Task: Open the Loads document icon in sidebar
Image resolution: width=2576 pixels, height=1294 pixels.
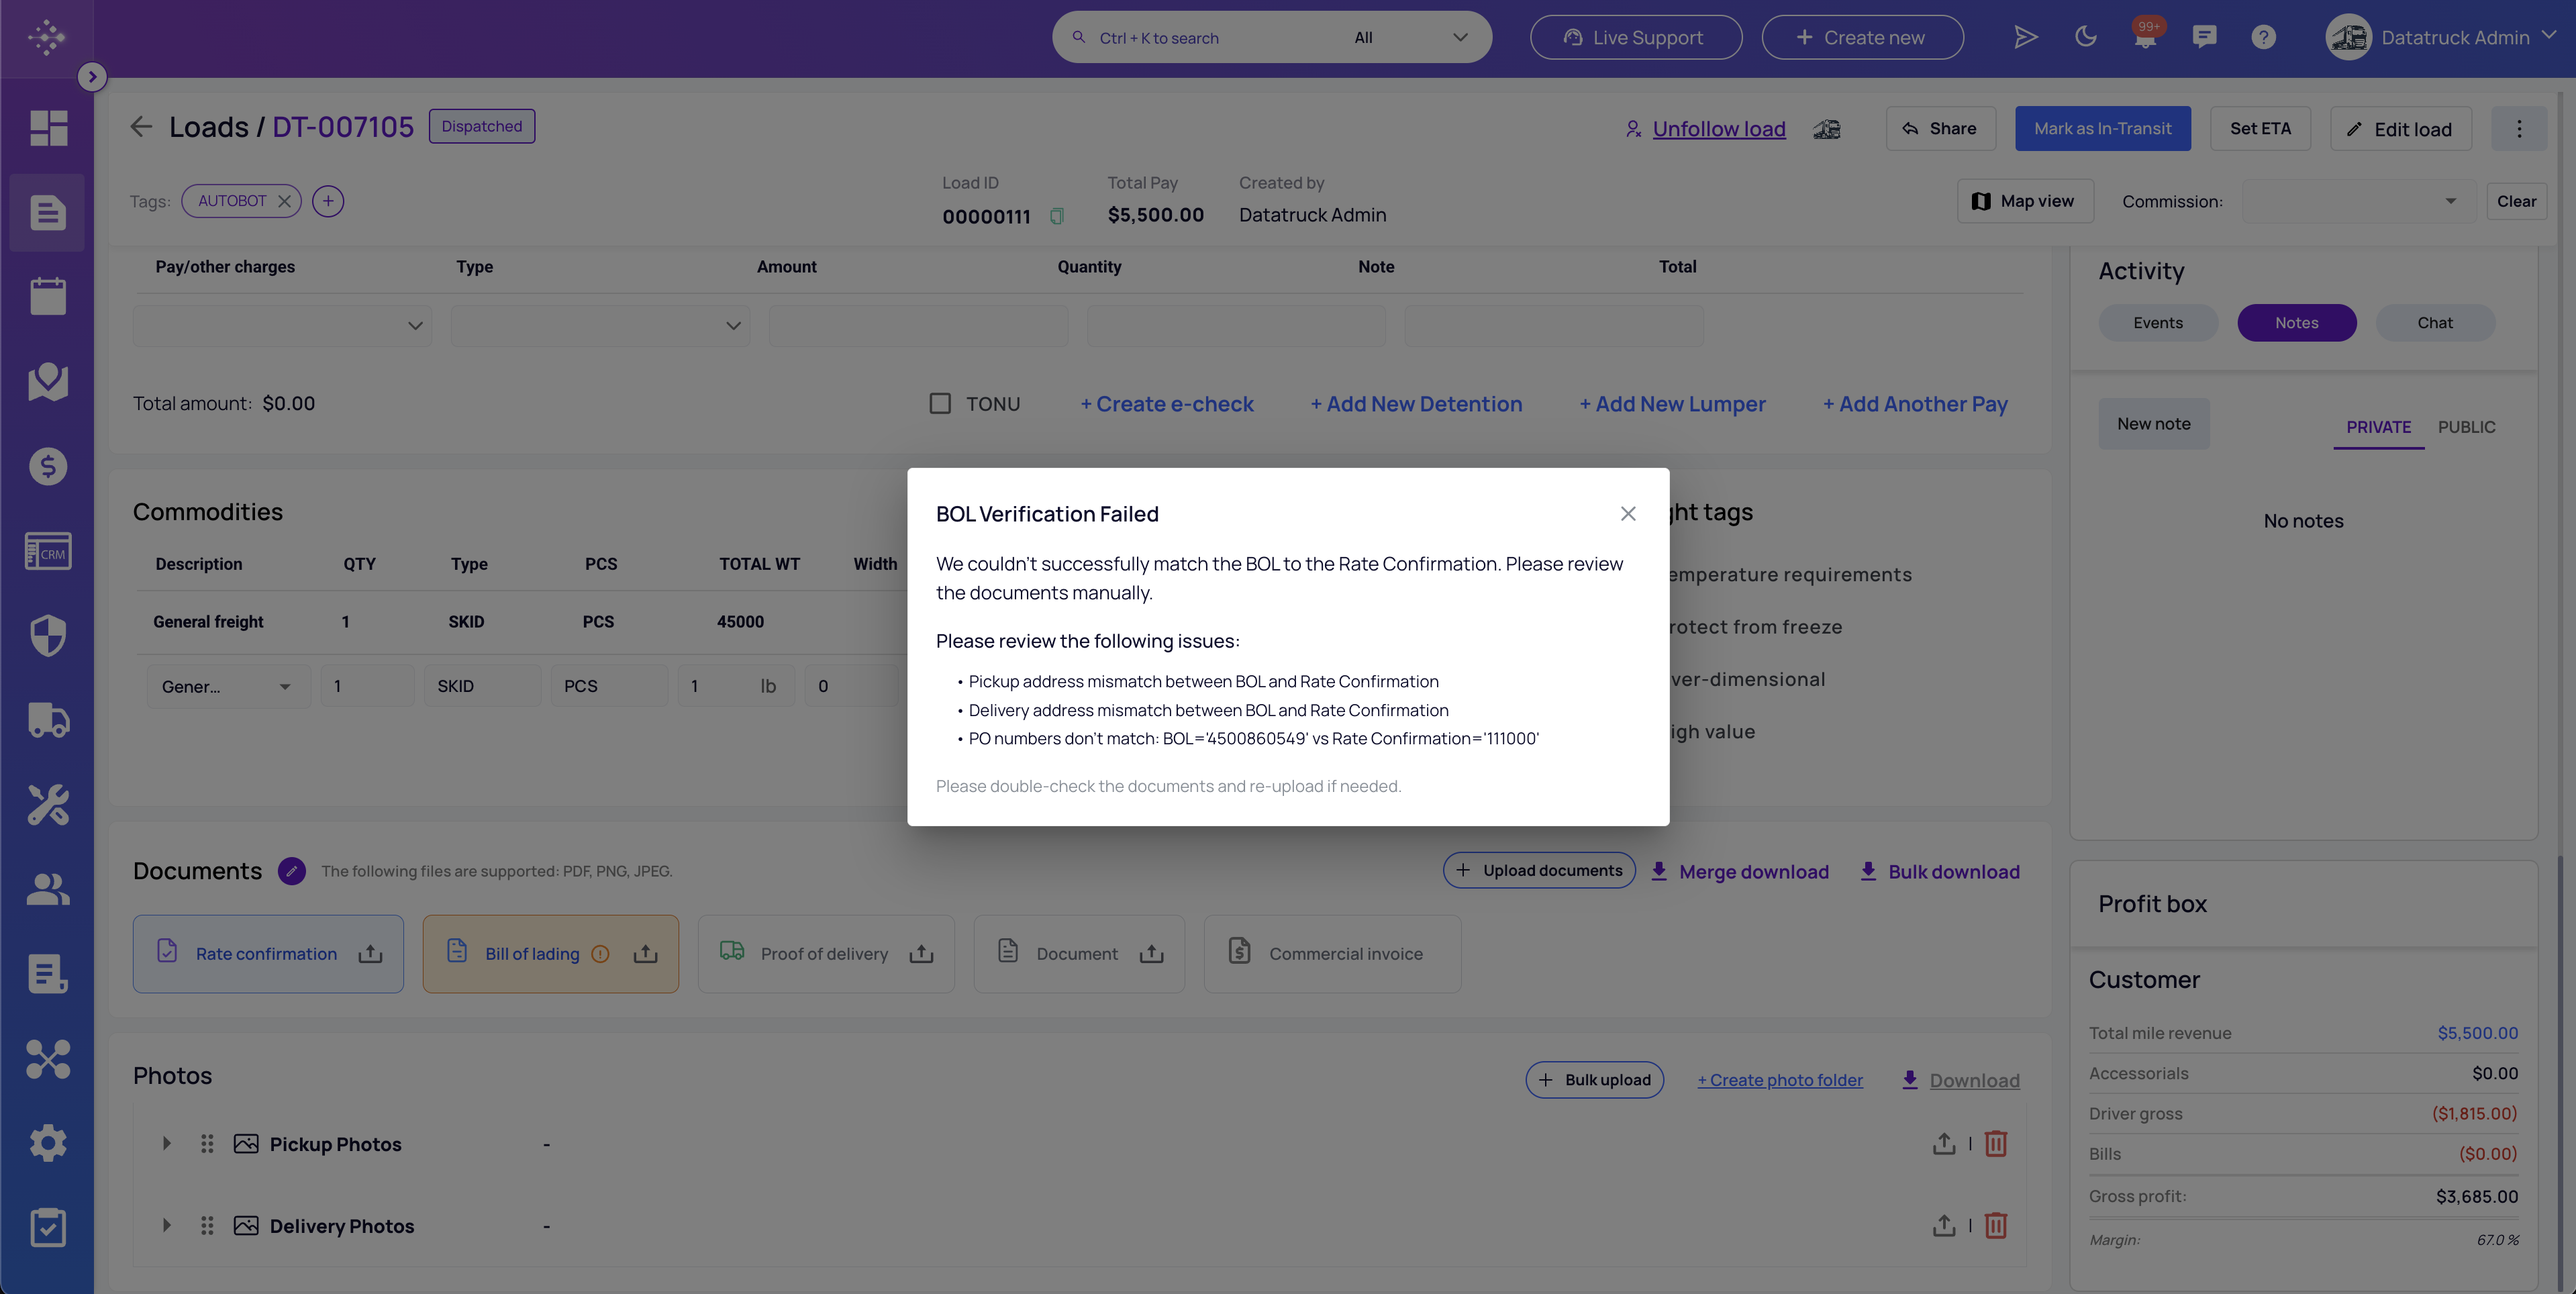Action: pos(47,212)
